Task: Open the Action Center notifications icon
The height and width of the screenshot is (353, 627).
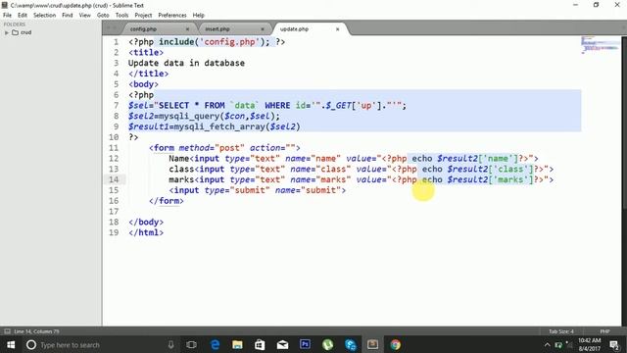Action: (x=614, y=344)
